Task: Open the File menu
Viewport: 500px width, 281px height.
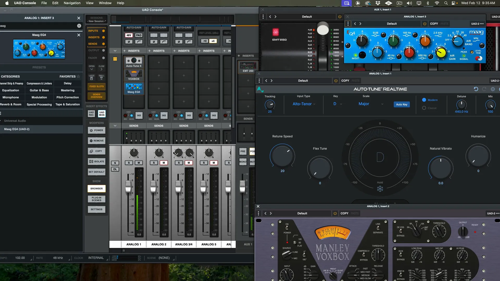Action: point(44,3)
